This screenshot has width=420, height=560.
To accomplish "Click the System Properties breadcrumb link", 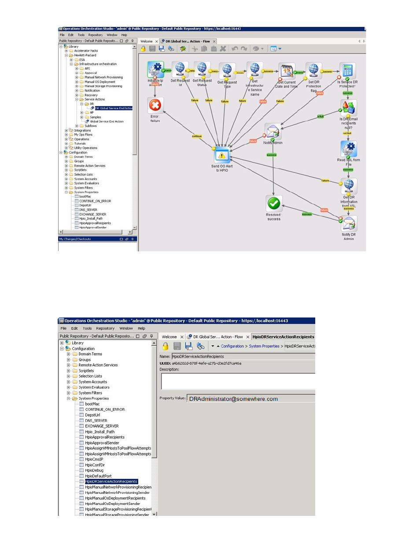I will coord(264,346).
